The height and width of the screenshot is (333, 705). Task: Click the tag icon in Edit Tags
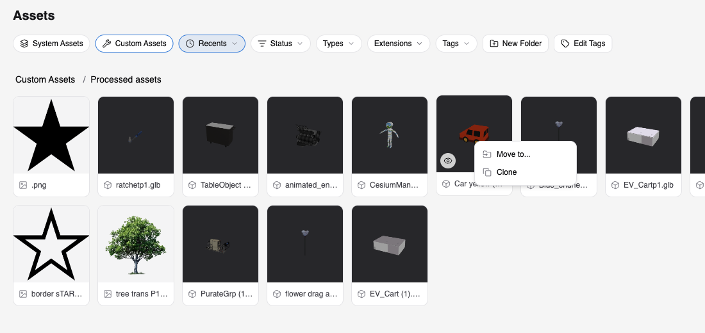pos(566,44)
